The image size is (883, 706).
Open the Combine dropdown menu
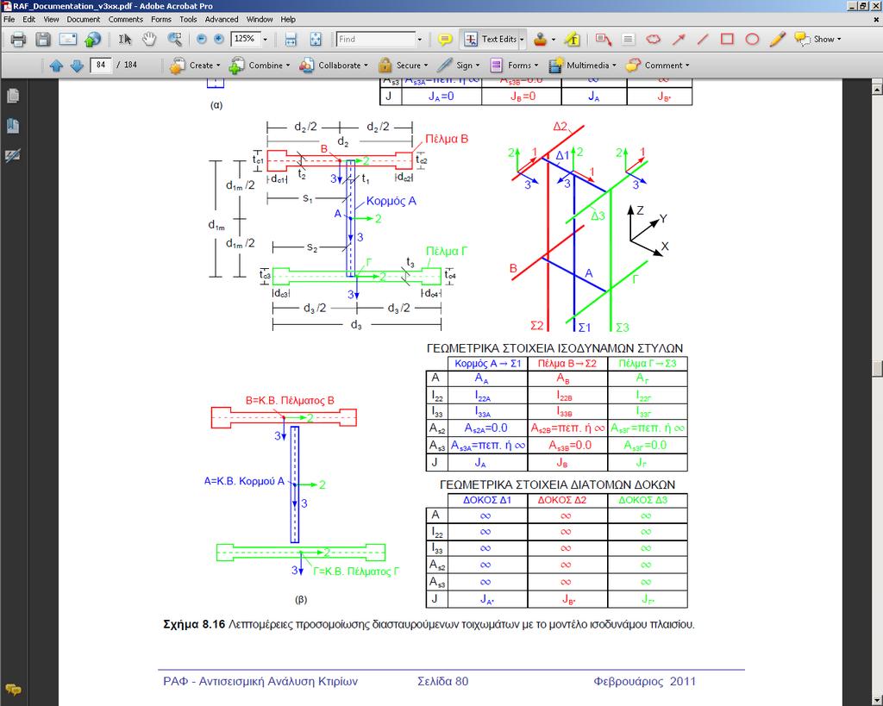coord(260,66)
